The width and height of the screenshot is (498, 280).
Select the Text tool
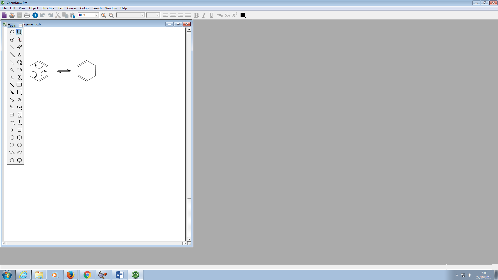[19, 55]
